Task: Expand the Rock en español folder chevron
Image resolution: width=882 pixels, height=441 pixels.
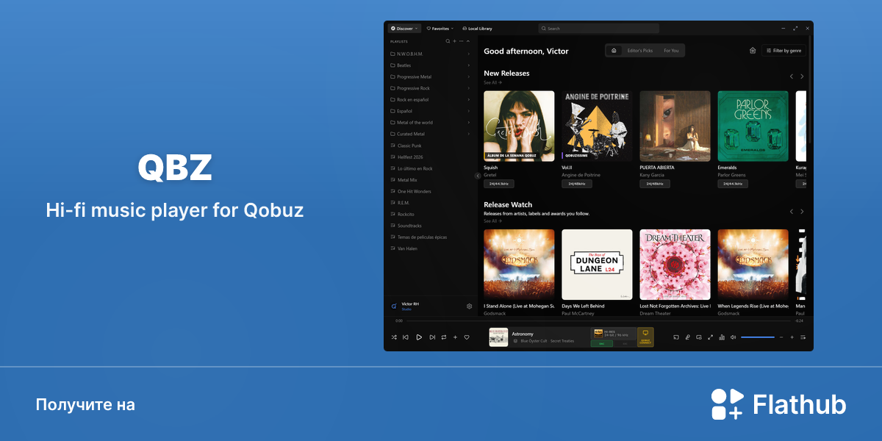Action: (469, 99)
